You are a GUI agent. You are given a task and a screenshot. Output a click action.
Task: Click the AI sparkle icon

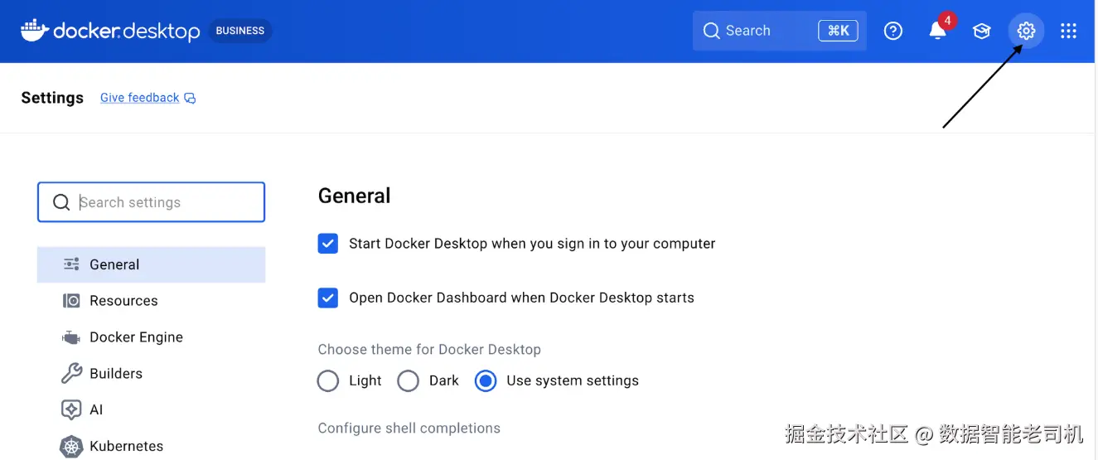[71, 409]
